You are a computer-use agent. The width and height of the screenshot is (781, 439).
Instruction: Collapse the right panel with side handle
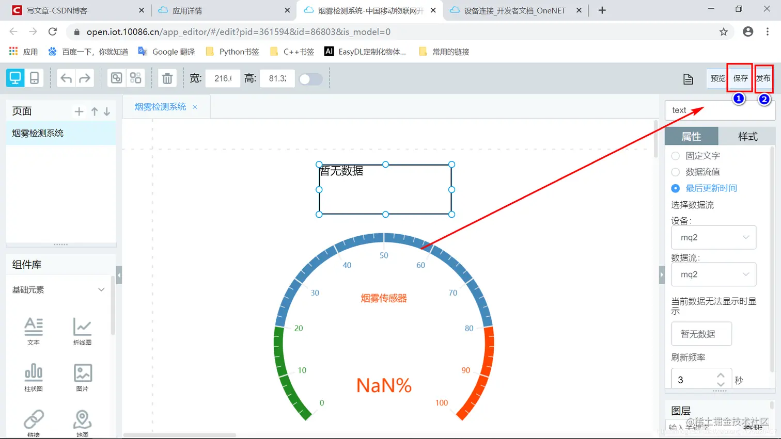tap(662, 275)
